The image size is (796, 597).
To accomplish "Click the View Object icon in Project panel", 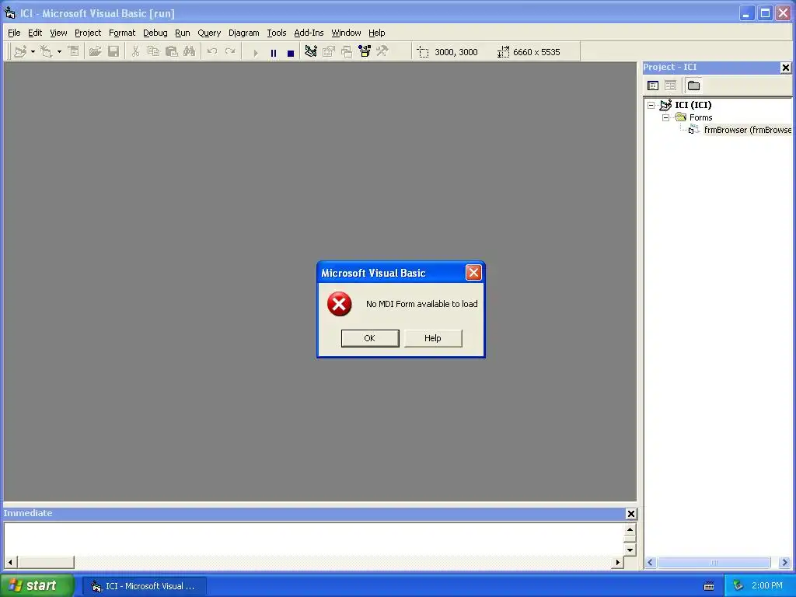I will pos(670,86).
